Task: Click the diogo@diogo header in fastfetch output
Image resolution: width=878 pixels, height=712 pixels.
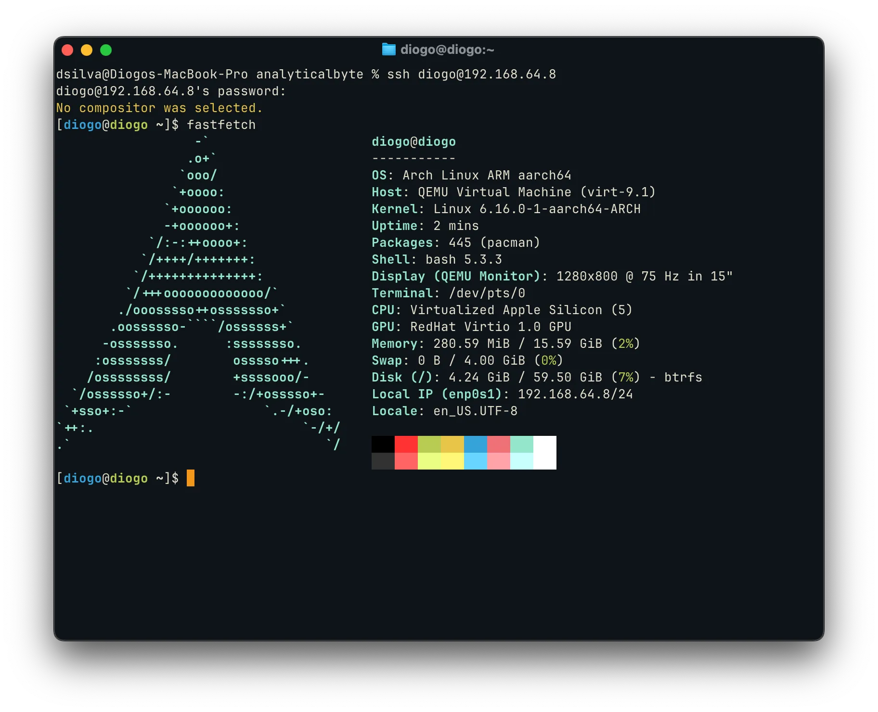Action: coord(413,142)
